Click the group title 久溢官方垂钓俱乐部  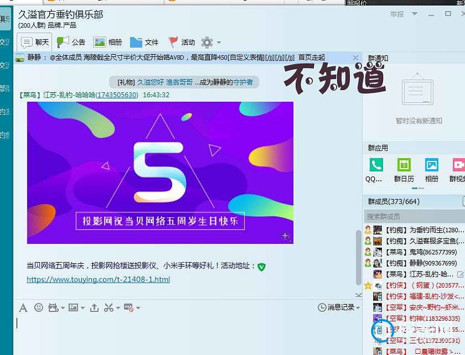(x=61, y=15)
